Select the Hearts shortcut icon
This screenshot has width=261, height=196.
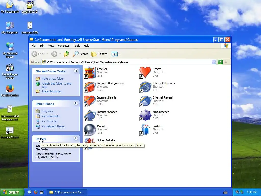click(145, 72)
